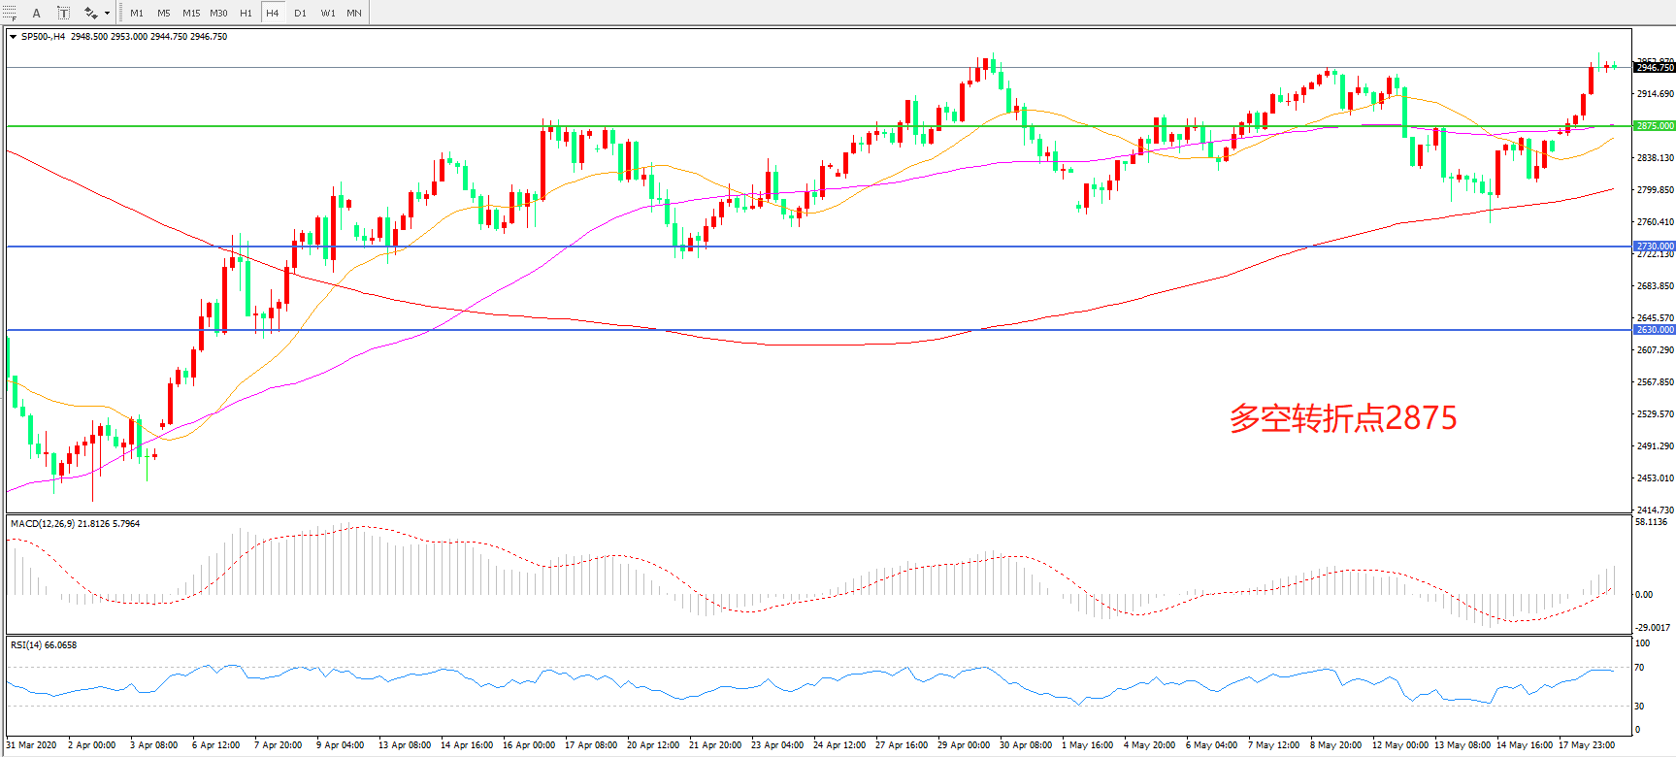Change chart to W1 weekly timeframe
Viewport: 1676px width, 757px height.
pyautogui.click(x=328, y=13)
